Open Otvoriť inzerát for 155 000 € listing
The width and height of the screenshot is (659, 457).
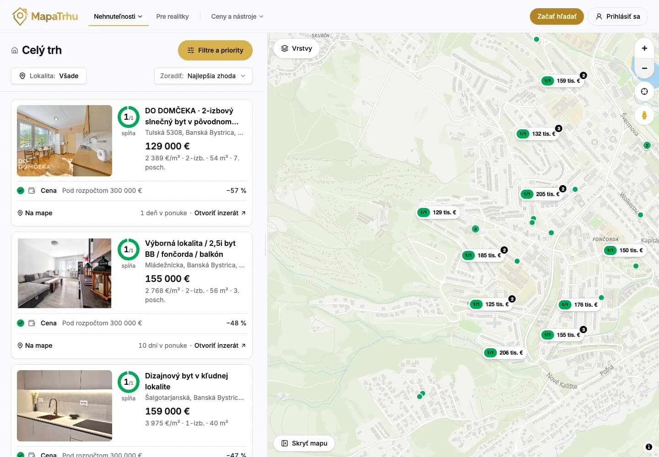click(220, 345)
